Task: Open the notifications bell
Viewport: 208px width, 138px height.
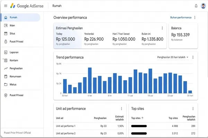Action: click(x=196, y=6)
